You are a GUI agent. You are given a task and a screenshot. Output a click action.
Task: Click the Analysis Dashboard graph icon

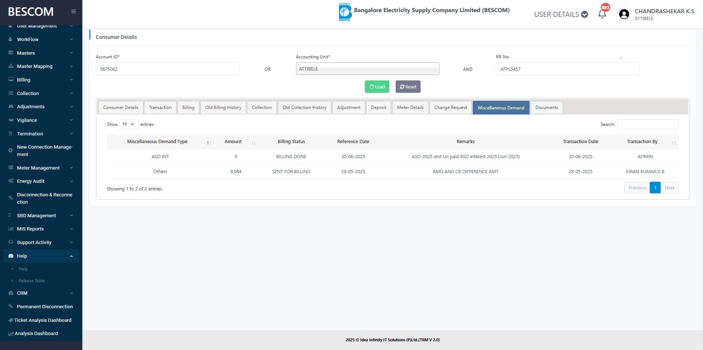tap(11, 334)
